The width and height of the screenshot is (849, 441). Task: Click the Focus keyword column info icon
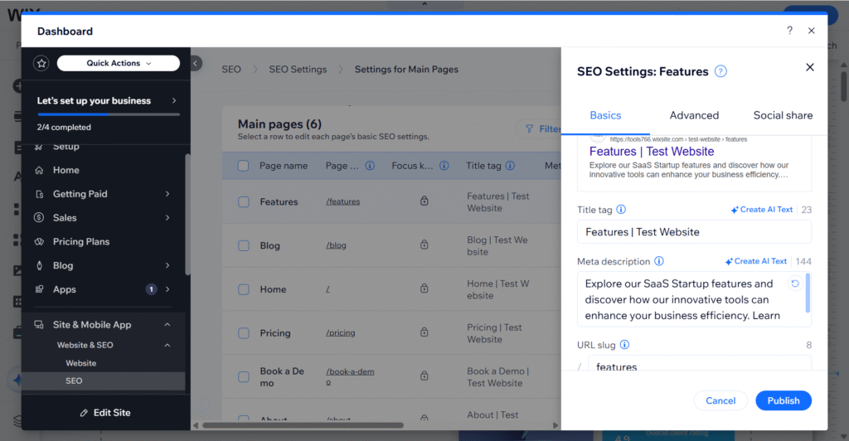point(444,166)
